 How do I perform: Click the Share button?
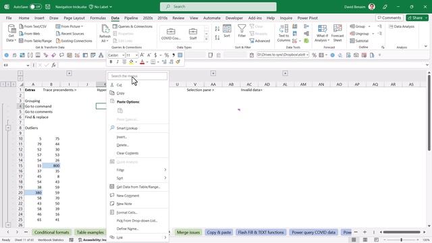pyautogui.click(x=417, y=18)
